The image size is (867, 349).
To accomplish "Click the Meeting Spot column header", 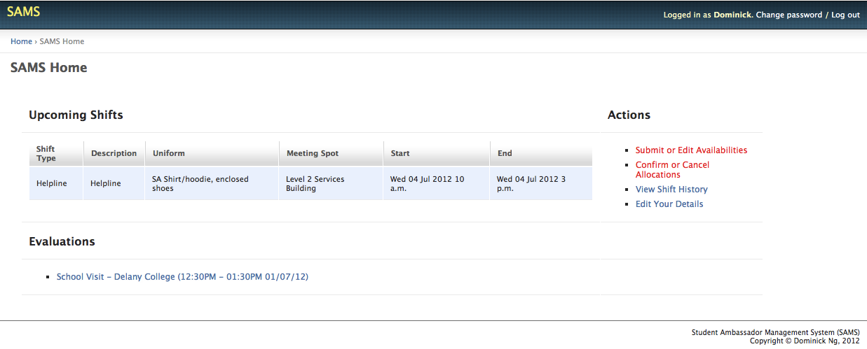I will 313,153.
